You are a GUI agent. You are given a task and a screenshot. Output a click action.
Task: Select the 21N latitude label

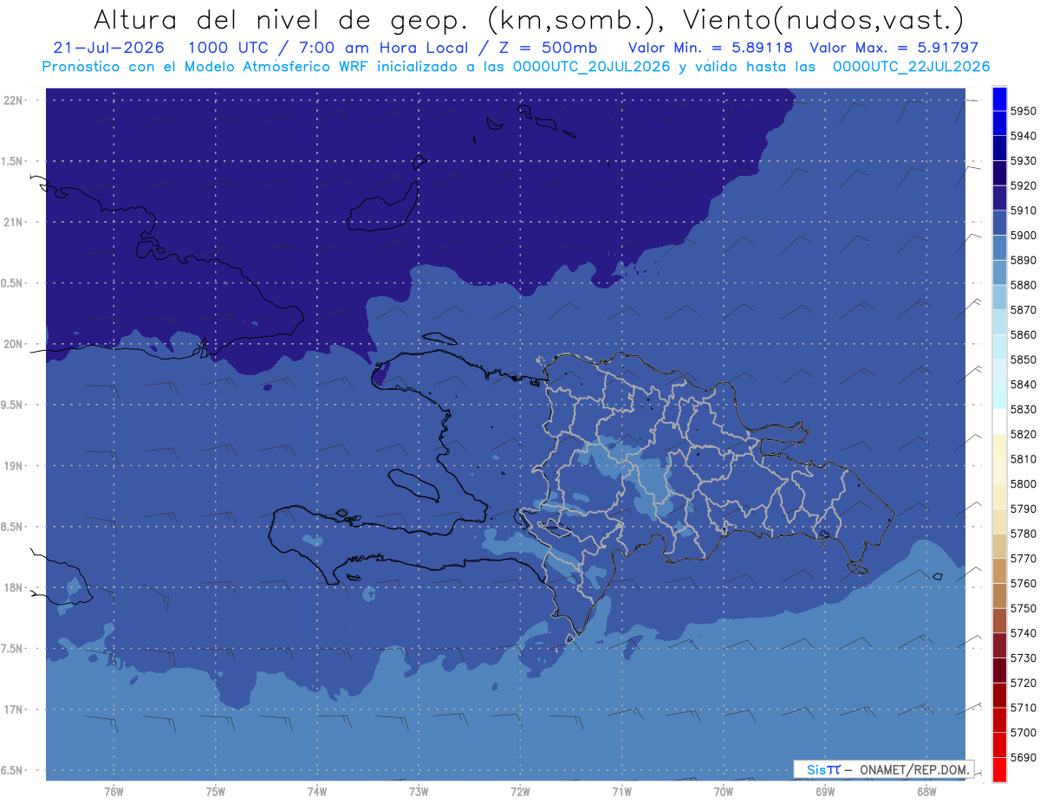click(15, 223)
